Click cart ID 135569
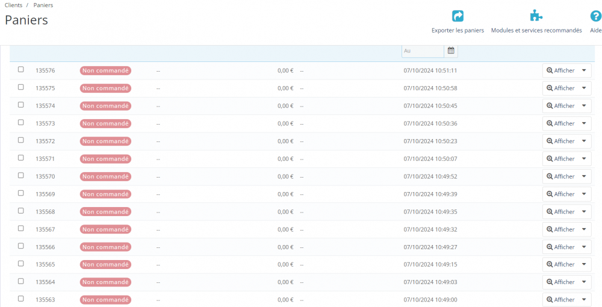Screen dimensions: 602x307 (45, 194)
